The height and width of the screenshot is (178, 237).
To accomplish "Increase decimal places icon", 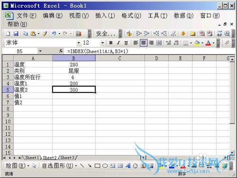I will coord(168,43).
